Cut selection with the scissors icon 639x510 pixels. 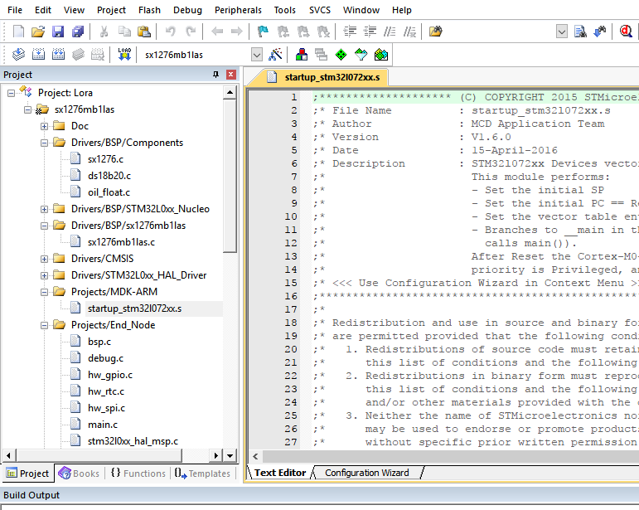(104, 32)
